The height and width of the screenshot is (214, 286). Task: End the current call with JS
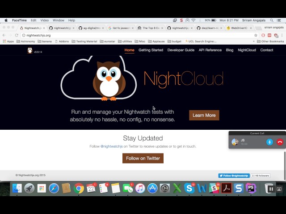[x=280, y=142]
